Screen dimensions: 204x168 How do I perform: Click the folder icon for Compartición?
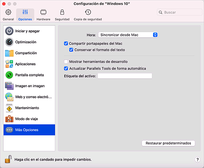9,53
